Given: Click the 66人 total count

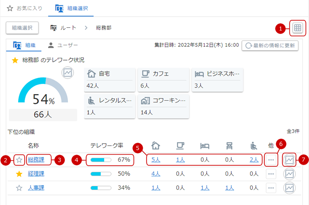Looking at the screenshot, I should coord(43,114).
